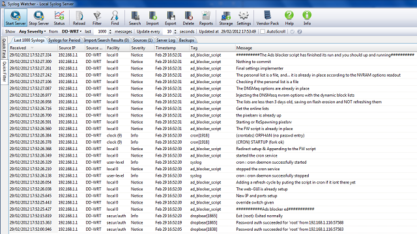
Task: Open the Filter funnel tool
Action: pos(97,18)
